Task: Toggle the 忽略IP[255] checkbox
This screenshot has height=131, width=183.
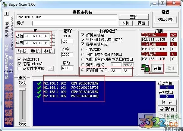Action: 19,64
